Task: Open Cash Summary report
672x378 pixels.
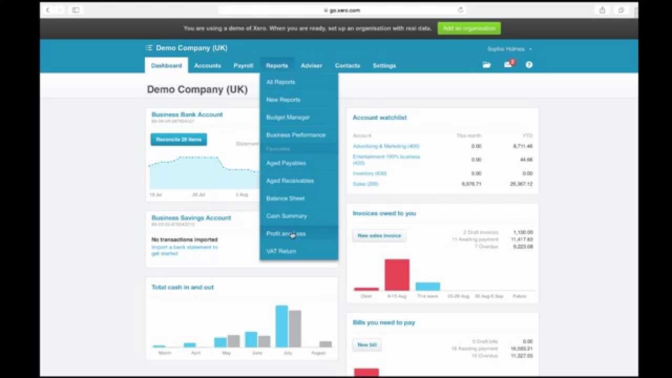Action: pyautogui.click(x=299, y=216)
